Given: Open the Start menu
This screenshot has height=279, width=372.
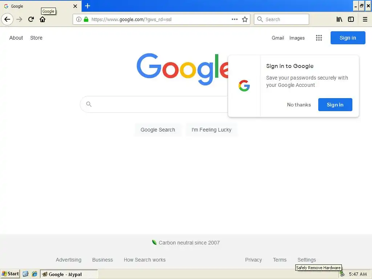Looking at the screenshot, I should tap(10, 274).
